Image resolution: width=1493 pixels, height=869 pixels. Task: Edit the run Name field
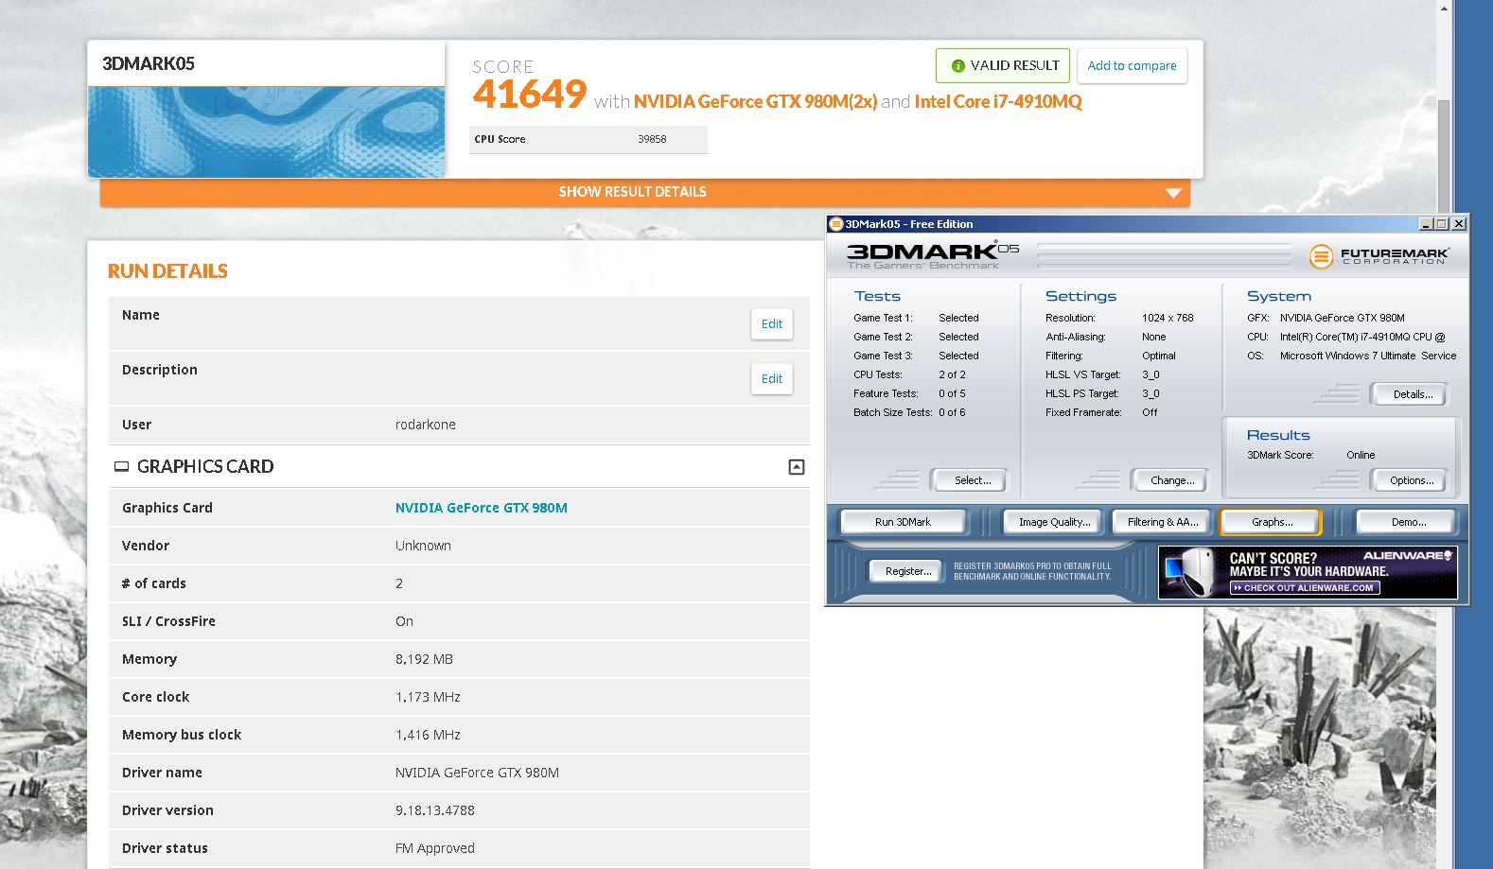point(772,324)
